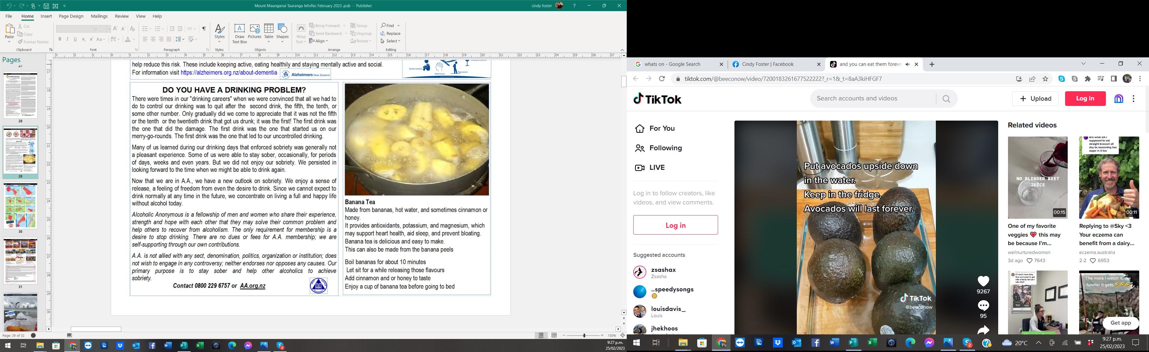Open the Align dropdown in Arrange group
The image size is (1149, 352).
pos(319,41)
